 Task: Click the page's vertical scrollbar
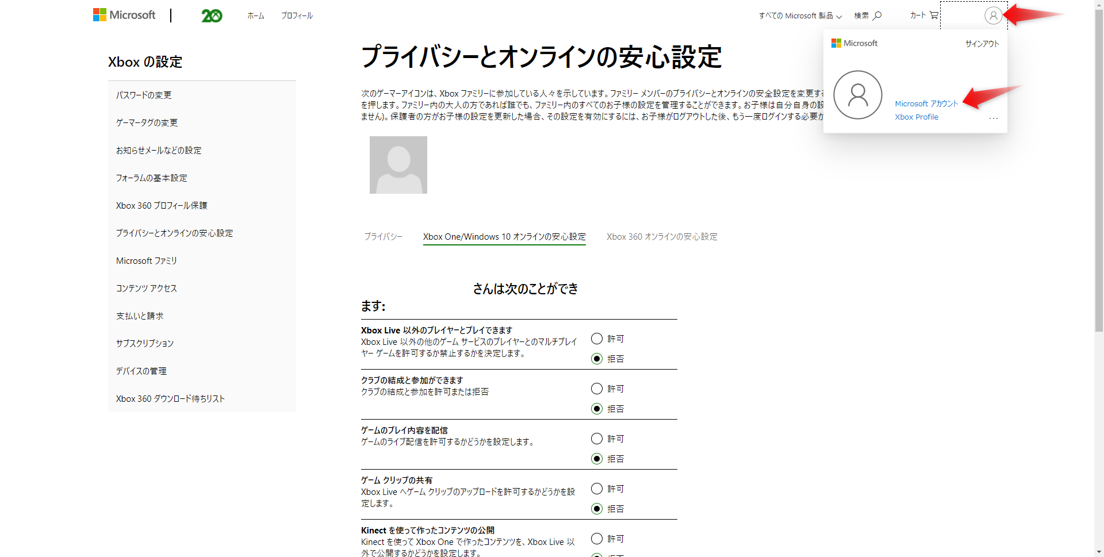pyautogui.click(x=1099, y=172)
